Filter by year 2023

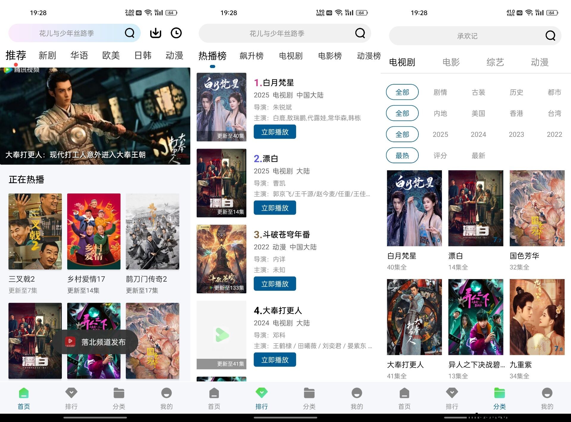tap(516, 134)
